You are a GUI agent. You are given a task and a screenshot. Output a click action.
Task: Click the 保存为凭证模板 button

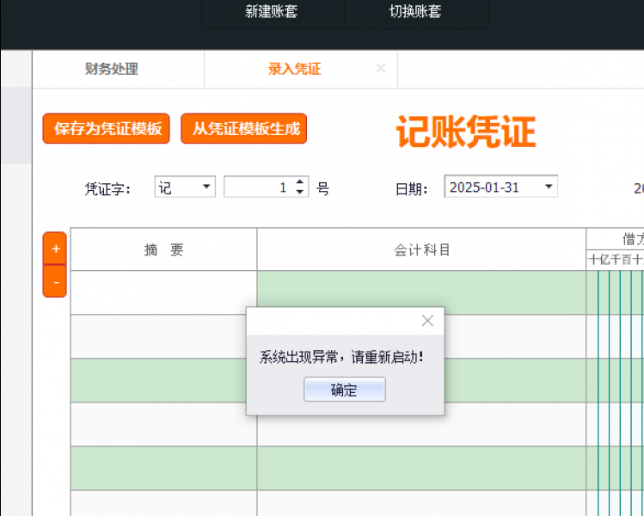coord(107,129)
